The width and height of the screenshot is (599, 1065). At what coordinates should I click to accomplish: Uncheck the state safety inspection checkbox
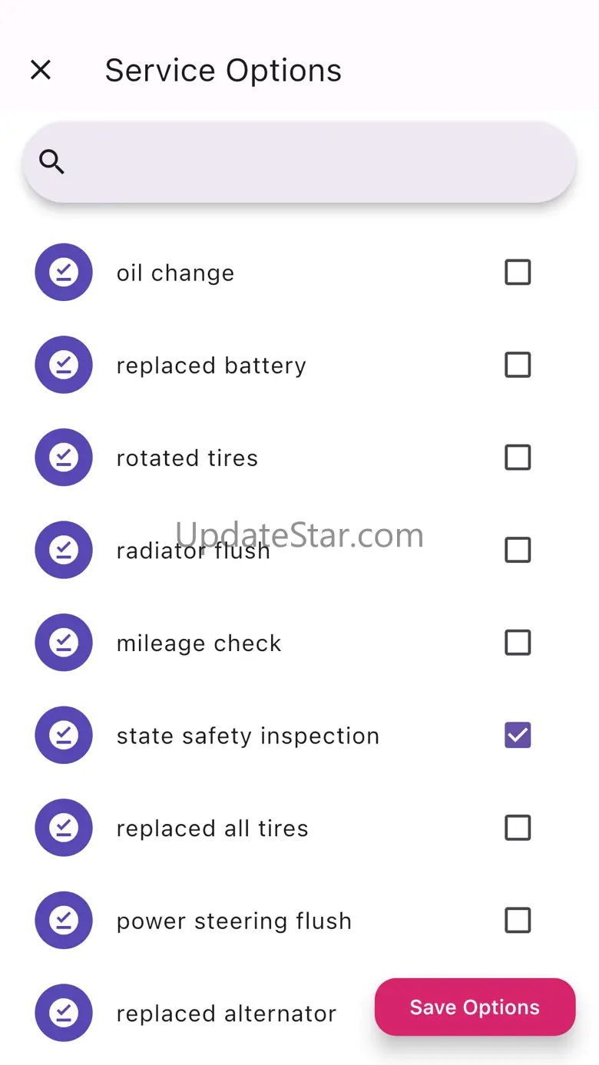[x=518, y=736]
